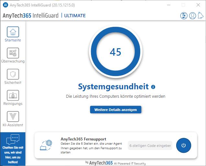Click the AnyTech365 logo in the footer
Viewport: 206px width, 166px height.
point(101,163)
